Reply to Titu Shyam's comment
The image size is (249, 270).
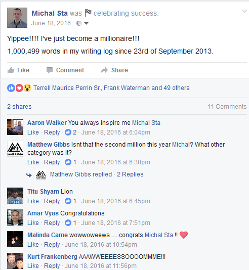click(x=52, y=201)
